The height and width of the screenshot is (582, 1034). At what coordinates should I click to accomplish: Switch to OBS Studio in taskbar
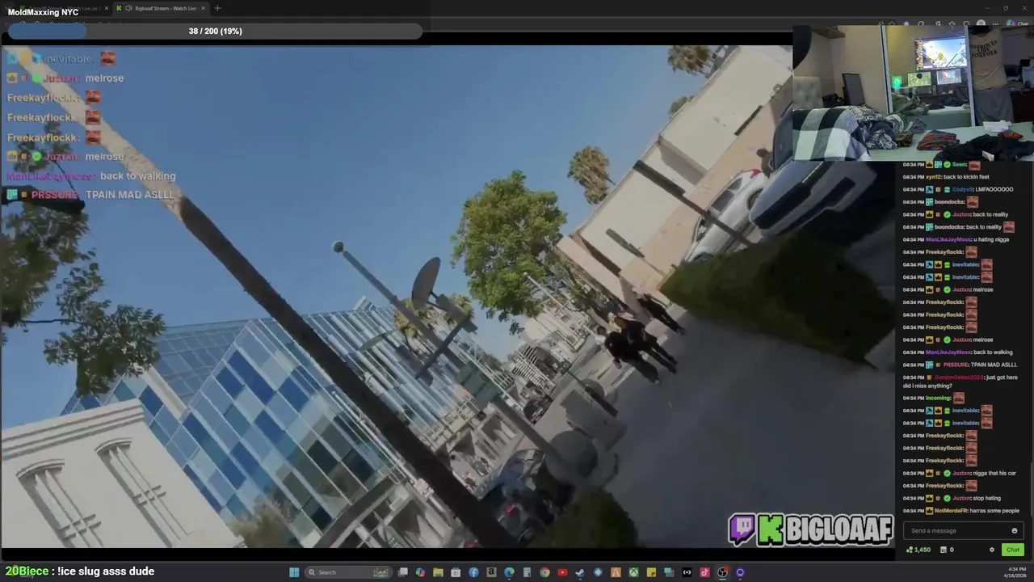(x=722, y=572)
